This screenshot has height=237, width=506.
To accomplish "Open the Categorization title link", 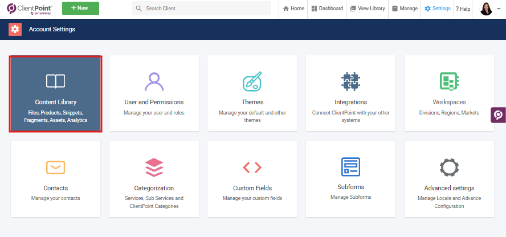I will click(154, 188).
